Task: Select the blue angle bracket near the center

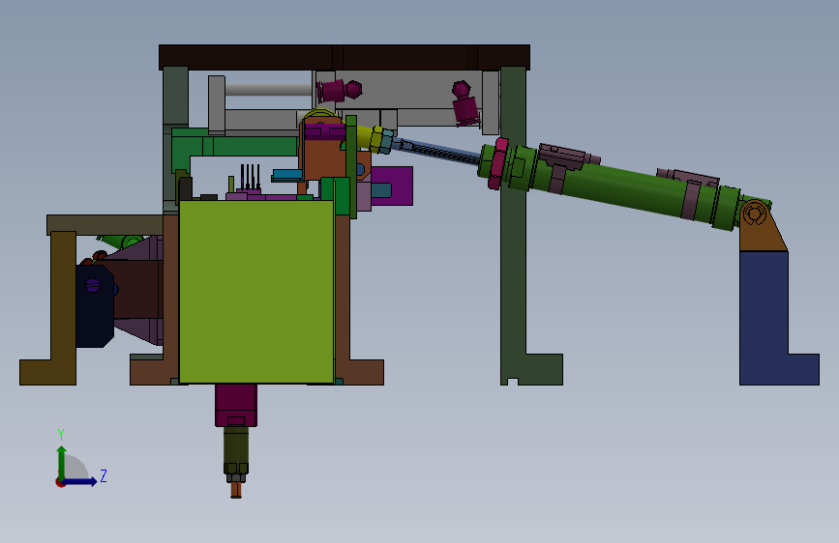Action: pos(287,175)
